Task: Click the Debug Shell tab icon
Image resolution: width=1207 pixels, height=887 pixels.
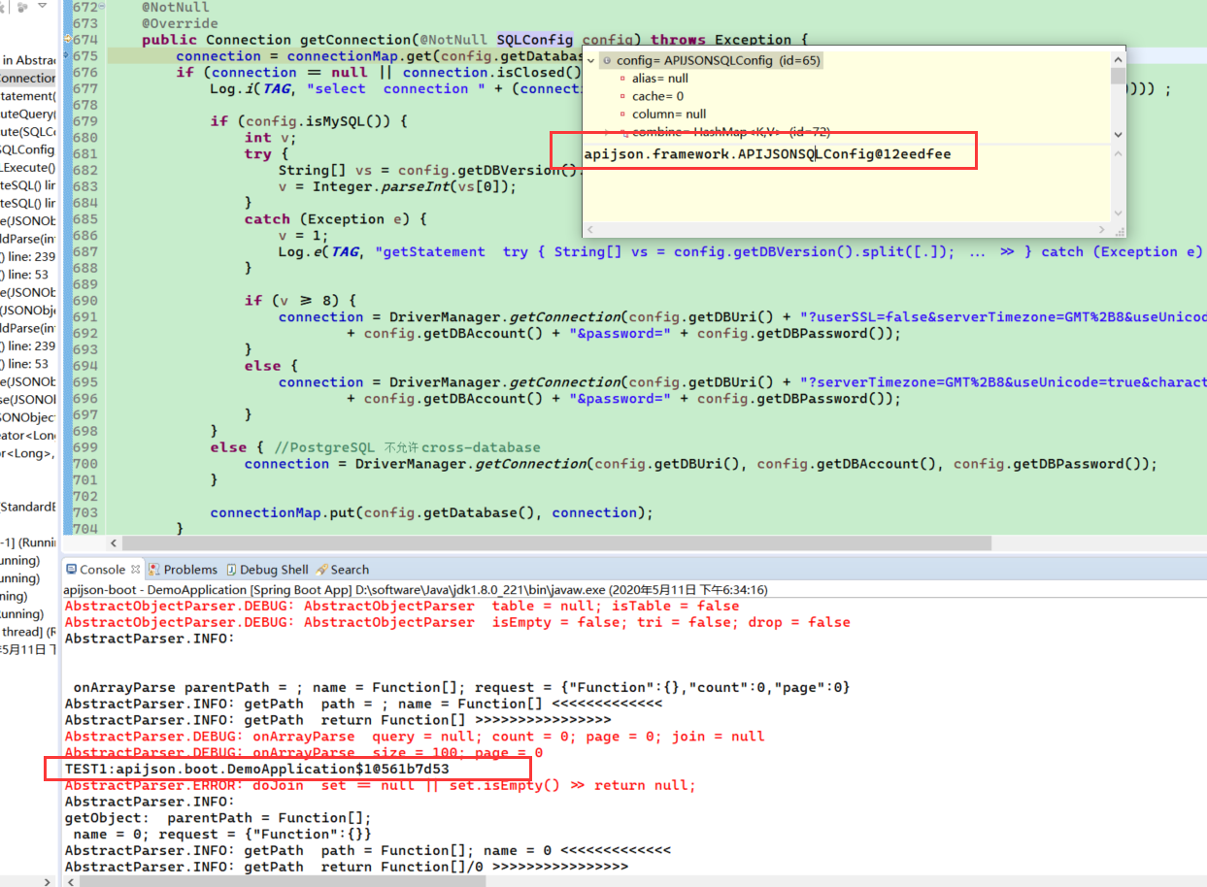Action: click(232, 570)
